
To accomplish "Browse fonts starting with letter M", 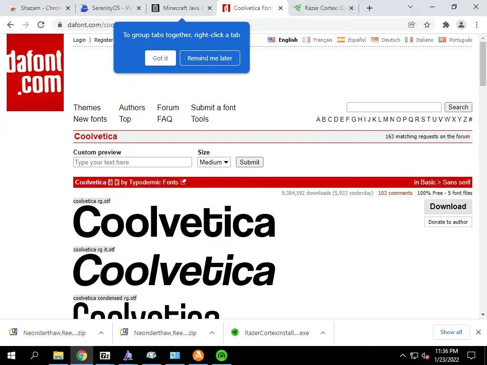I will click(385, 119).
